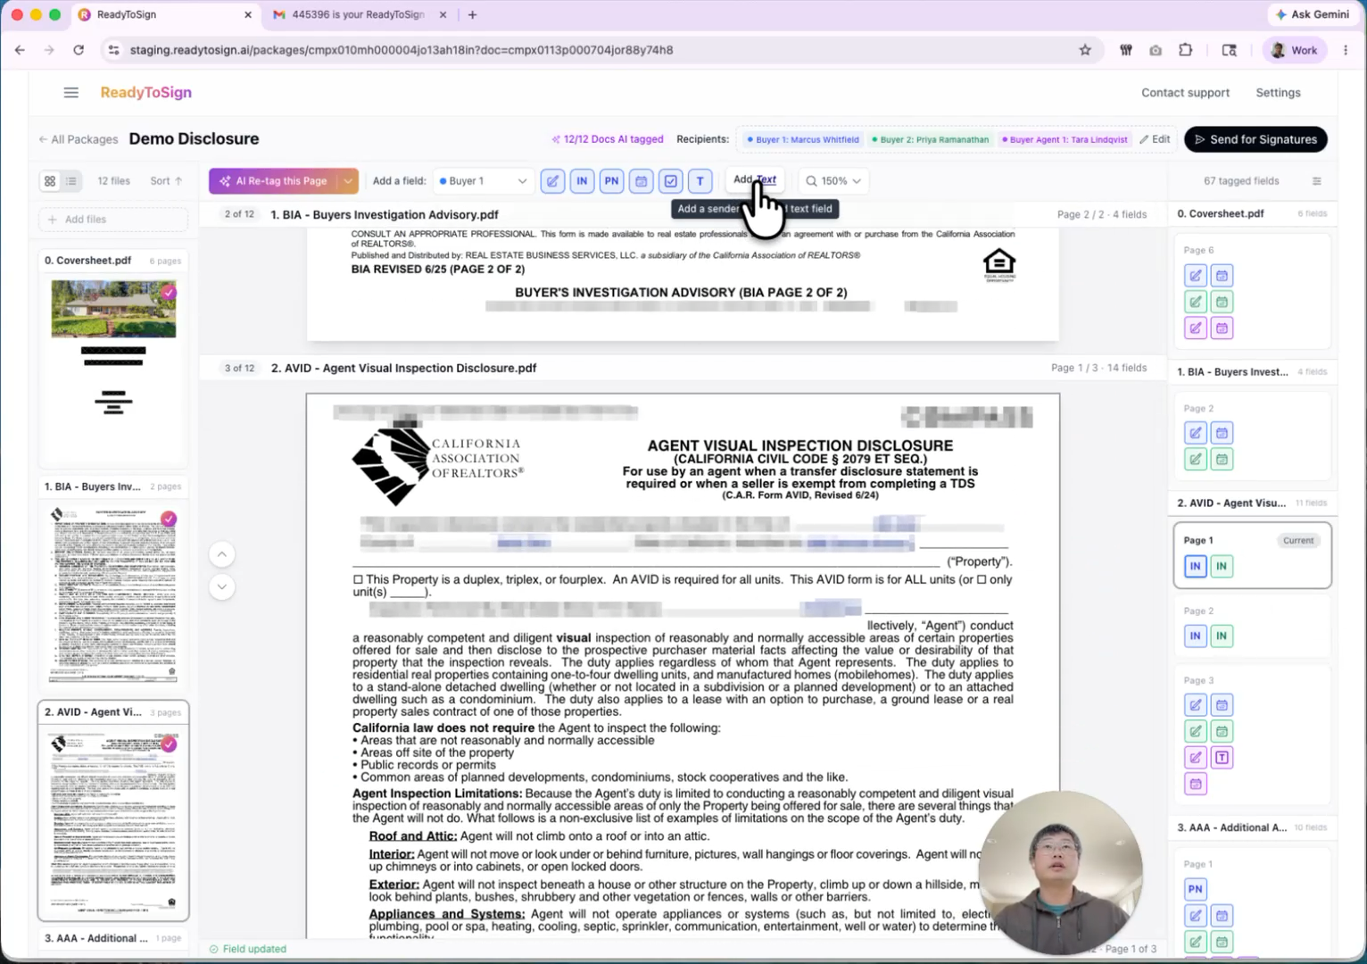This screenshot has height=964, width=1367.
Task: Switch to grid view of files
Action: click(x=50, y=181)
